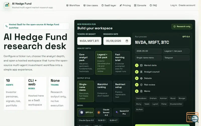This screenshot has width=201, height=126.
Task: Click step number 2 circle for Analyst council
Action: 137,72
